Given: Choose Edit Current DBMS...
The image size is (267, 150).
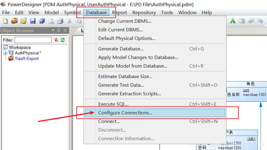Looking at the screenshot, I should tap(155, 30).
